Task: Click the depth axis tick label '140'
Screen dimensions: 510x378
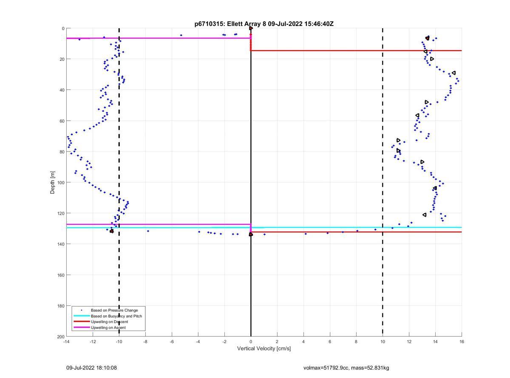Action: click(x=60, y=244)
